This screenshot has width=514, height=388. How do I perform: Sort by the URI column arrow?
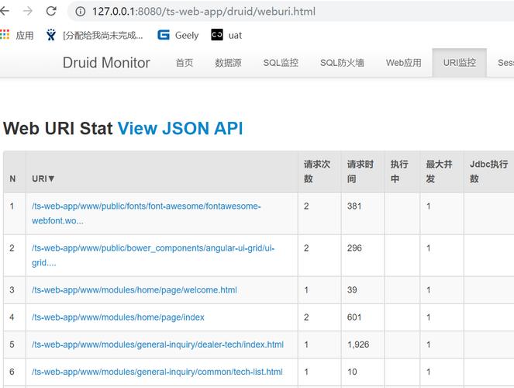[x=51, y=178]
